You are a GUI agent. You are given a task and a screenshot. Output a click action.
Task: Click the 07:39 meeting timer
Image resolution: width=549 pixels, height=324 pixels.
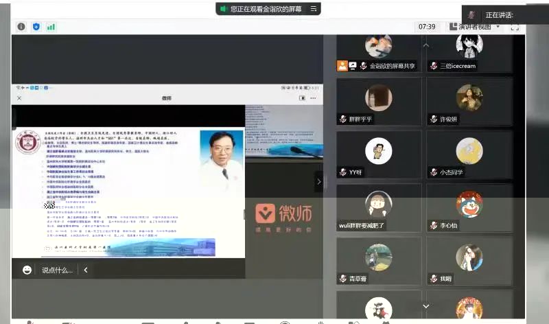[x=427, y=27]
